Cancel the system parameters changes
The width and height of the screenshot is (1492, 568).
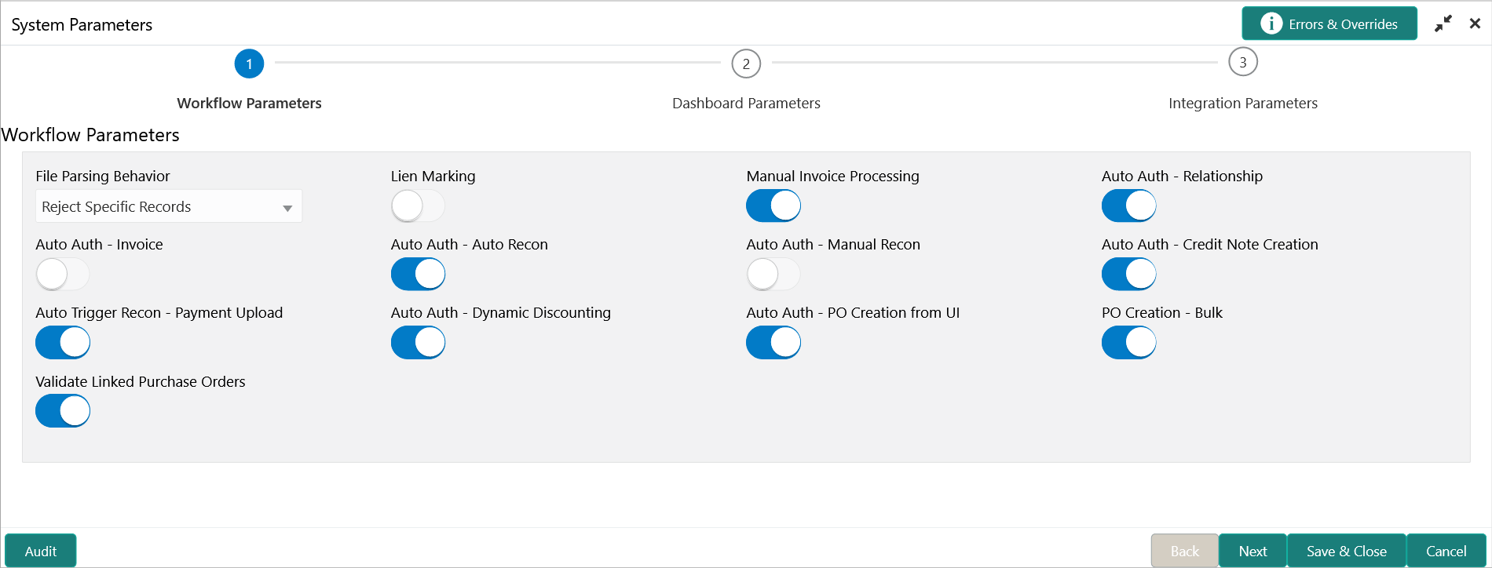pos(1446,551)
